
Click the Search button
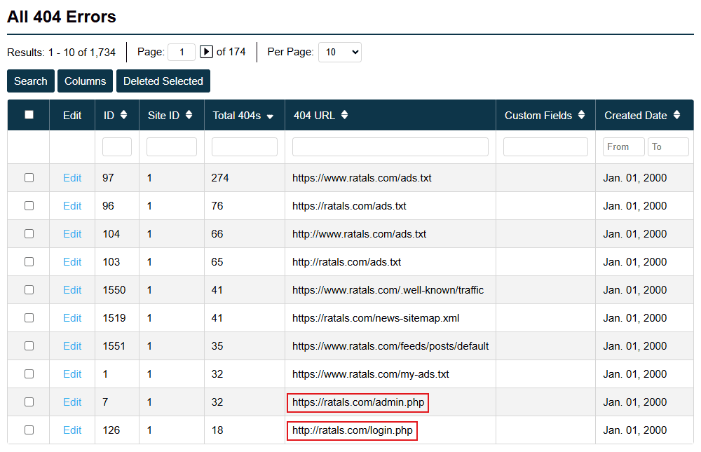coord(31,81)
